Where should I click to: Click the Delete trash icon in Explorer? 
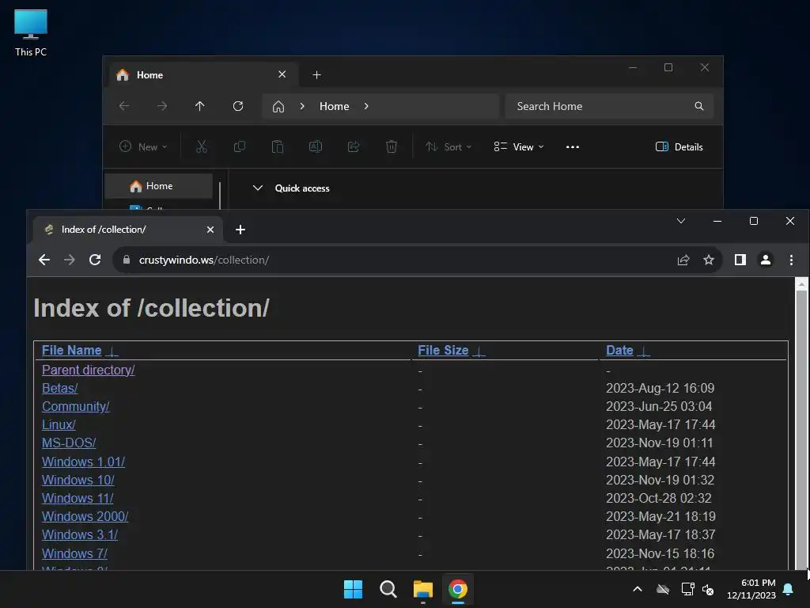pyautogui.click(x=392, y=146)
